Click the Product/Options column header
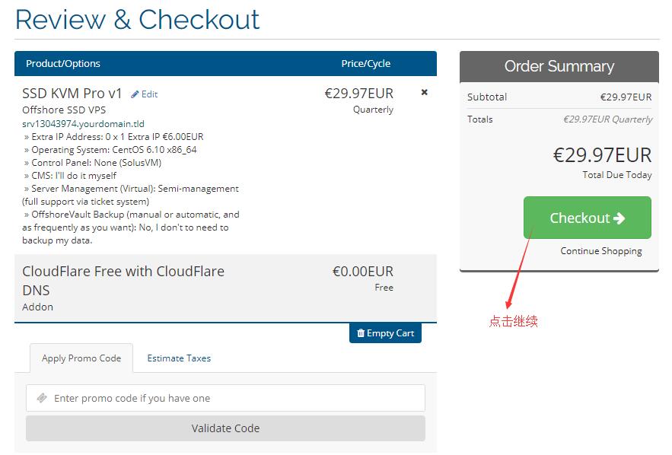Viewport: 672px width, 455px height. pyautogui.click(x=63, y=63)
